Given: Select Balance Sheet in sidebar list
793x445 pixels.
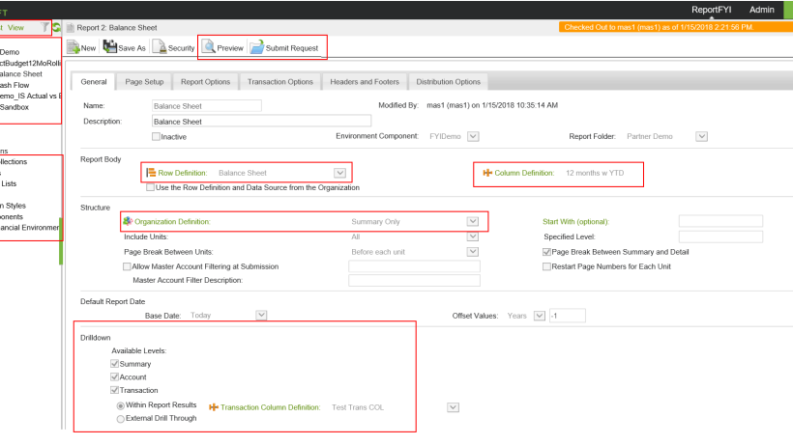Looking at the screenshot, I should point(21,73).
